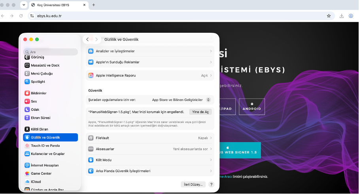Image resolution: width=359 pixels, height=194 pixels.
Task: Click Arka Planda Güvenlik İyileştirmeleri icon
Action: point(91,171)
